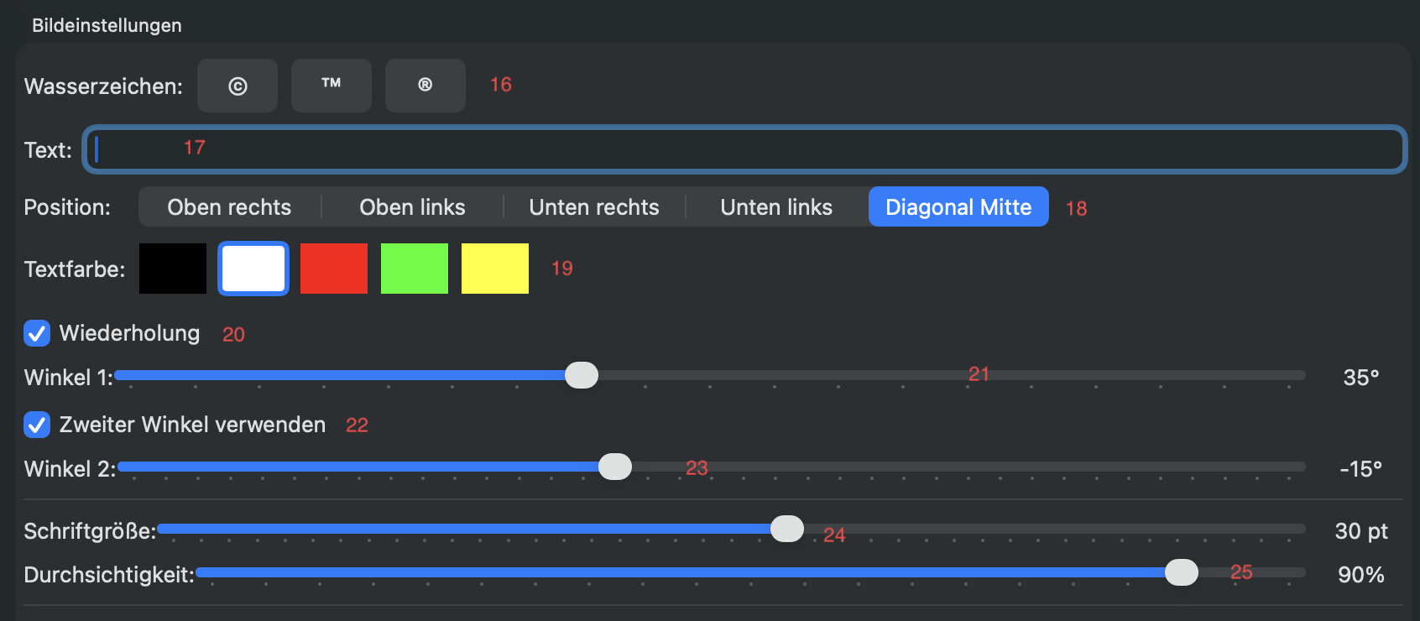
Task: Disable the Wiederholung checkbox
Action: point(37,333)
